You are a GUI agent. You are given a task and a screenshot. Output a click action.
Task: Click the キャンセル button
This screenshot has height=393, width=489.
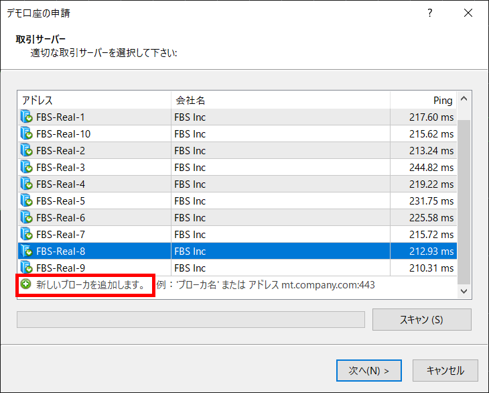pos(445,370)
